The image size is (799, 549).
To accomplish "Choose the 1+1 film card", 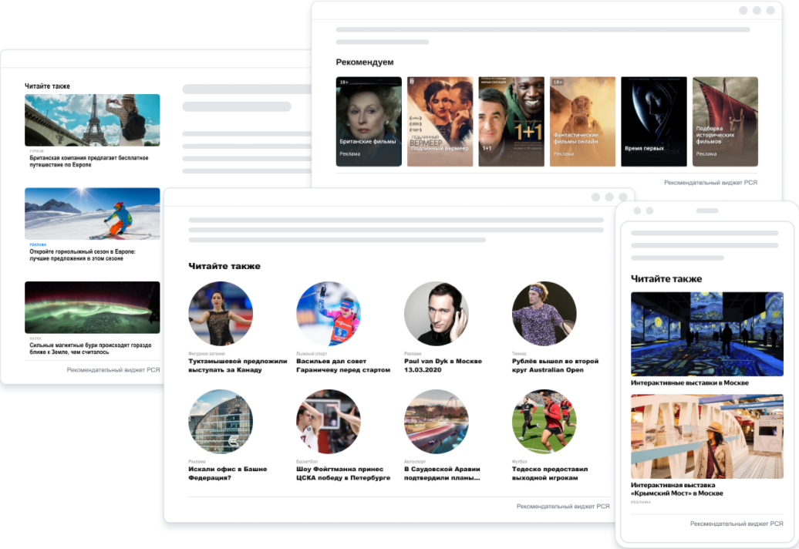I will click(511, 121).
